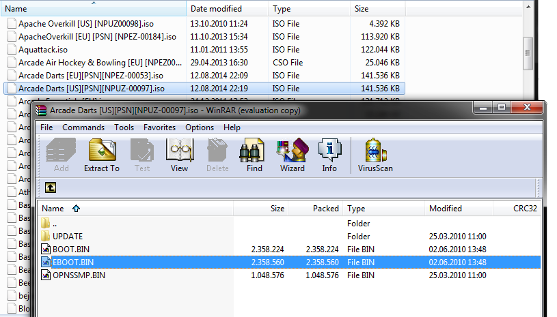This screenshot has width=557, height=317.
Task: Close the WinRAR window
Action: (527, 107)
